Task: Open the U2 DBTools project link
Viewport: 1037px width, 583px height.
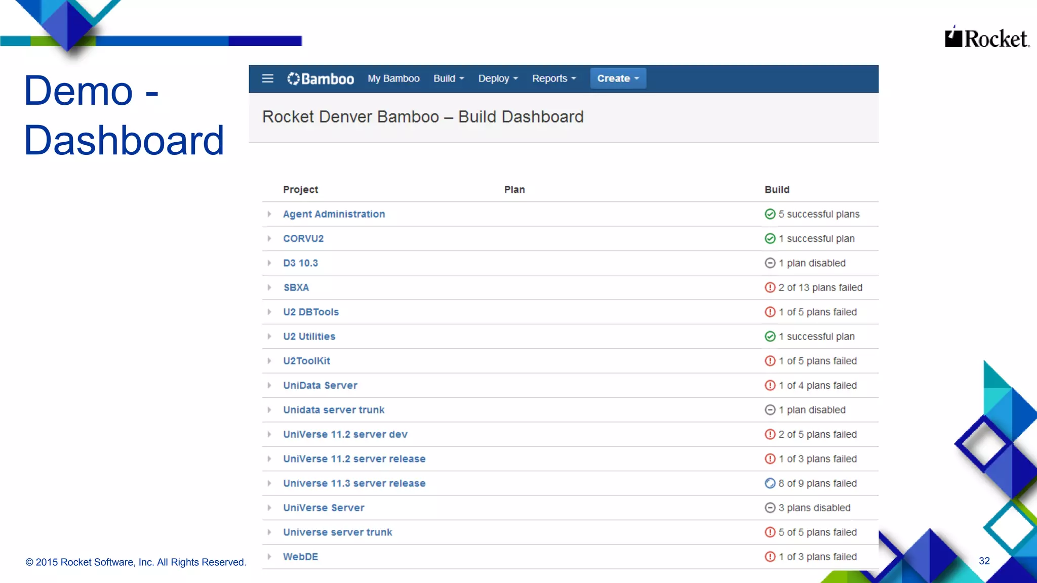Action: [311, 312]
